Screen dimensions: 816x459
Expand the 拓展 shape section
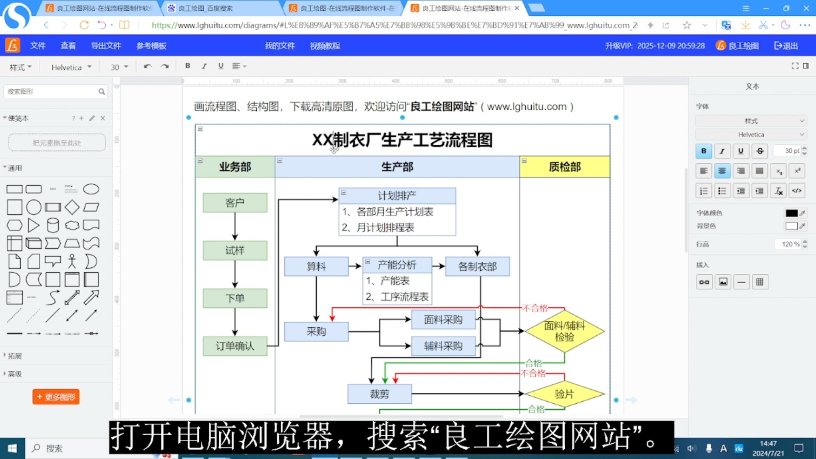(13, 356)
